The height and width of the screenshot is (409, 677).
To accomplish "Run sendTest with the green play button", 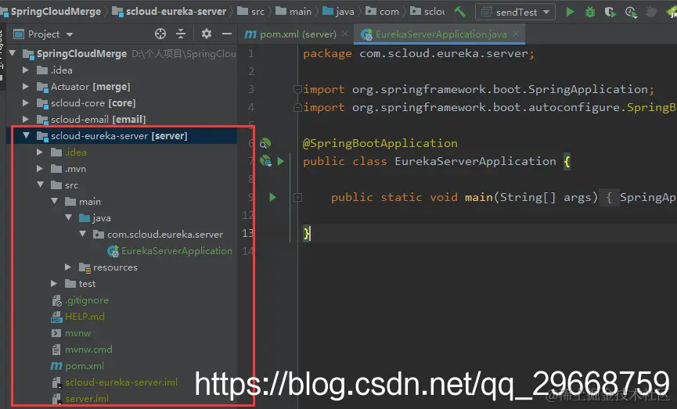I will click(570, 12).
